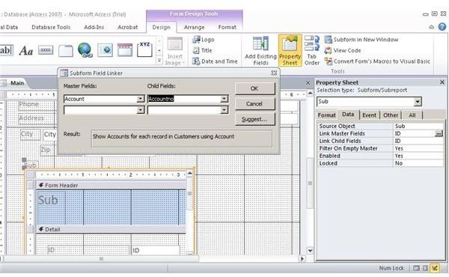
Task: Open the Design ribbon tab
Action: (x=161, y=27)
